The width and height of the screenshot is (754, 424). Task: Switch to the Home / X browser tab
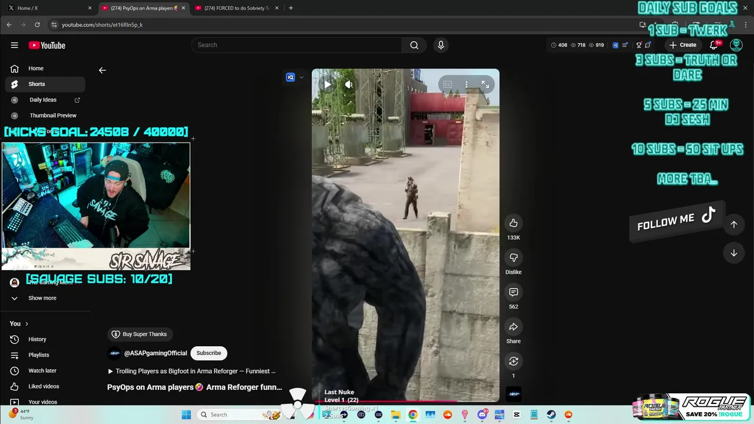click(48, 8)
